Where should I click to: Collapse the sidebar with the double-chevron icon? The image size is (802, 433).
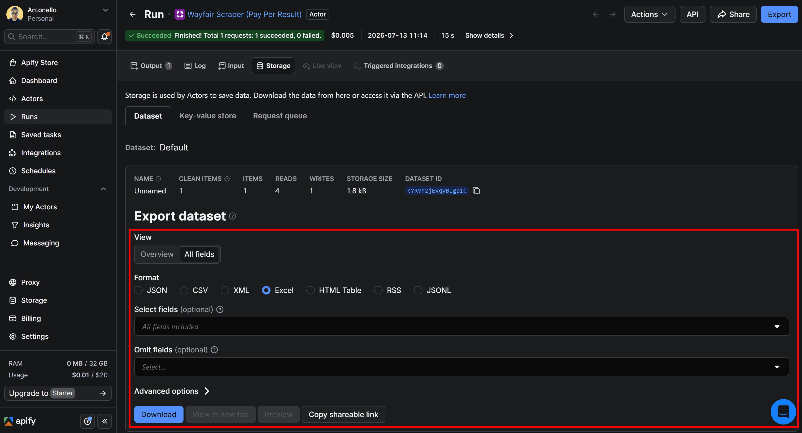[x=104, y=421]
